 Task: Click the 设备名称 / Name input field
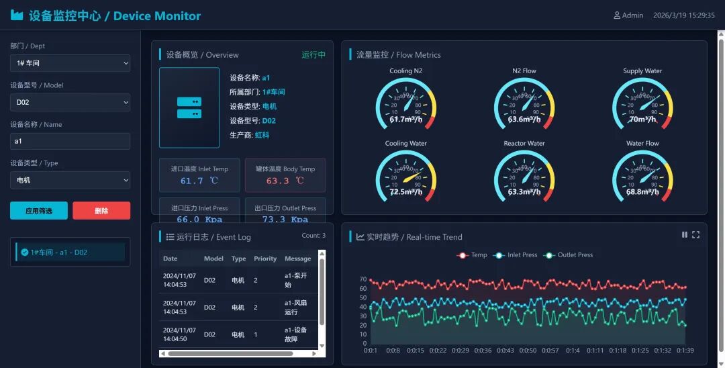[70, 141]
